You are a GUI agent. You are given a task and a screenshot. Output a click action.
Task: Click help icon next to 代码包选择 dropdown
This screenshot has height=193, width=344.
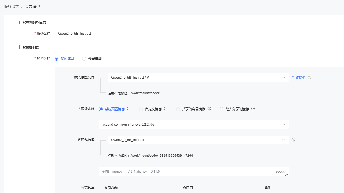pos(293,140)
